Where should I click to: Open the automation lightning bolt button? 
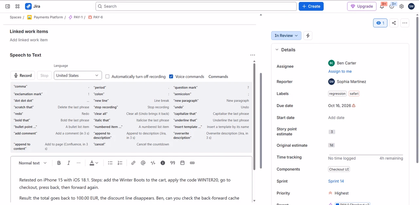308,35
